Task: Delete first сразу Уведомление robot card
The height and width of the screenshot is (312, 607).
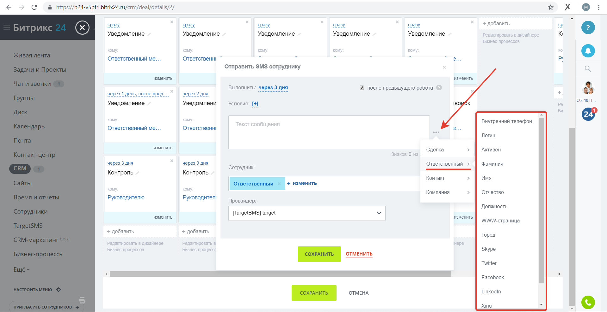Action: pos(172,22)
